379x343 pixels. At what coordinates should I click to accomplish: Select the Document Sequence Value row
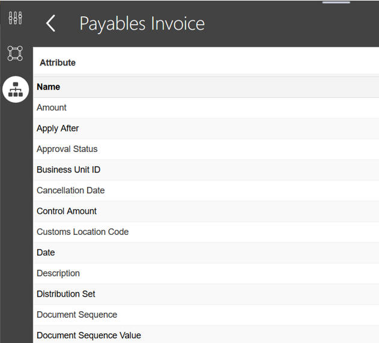[206, 335]
